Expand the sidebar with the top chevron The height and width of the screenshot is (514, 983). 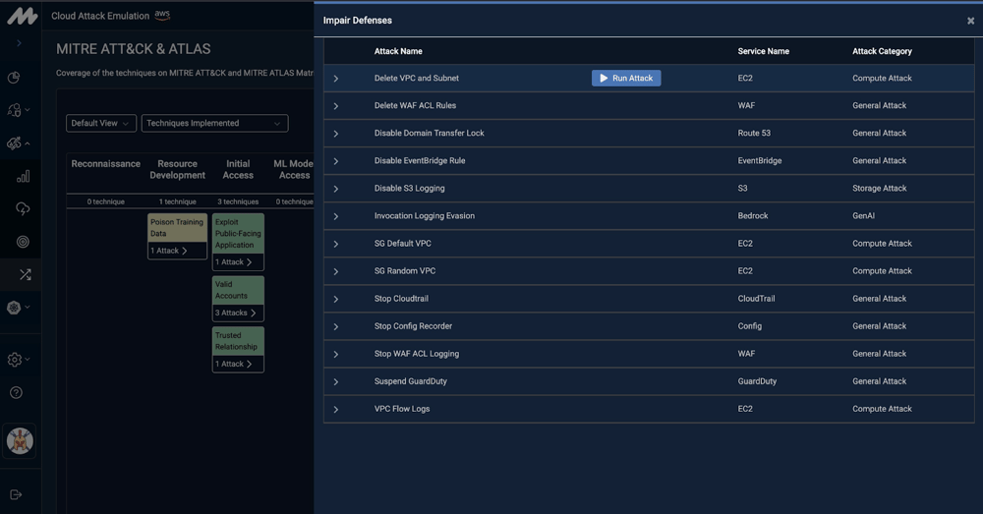[19, 43]
